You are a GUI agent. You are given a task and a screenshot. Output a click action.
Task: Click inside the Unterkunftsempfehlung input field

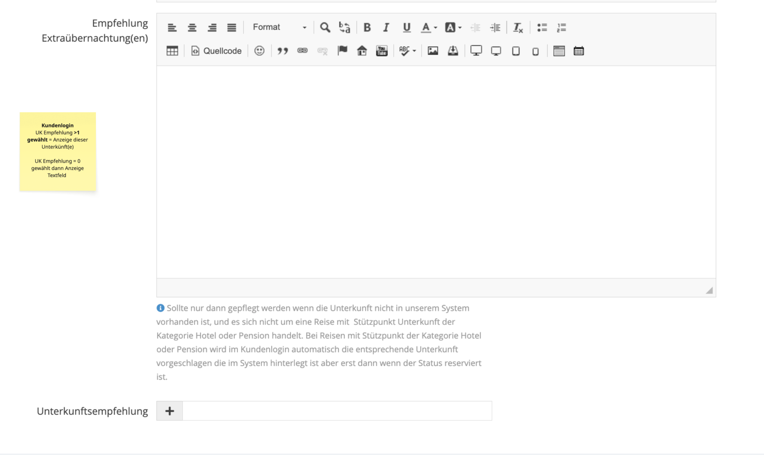click(337, 411)
